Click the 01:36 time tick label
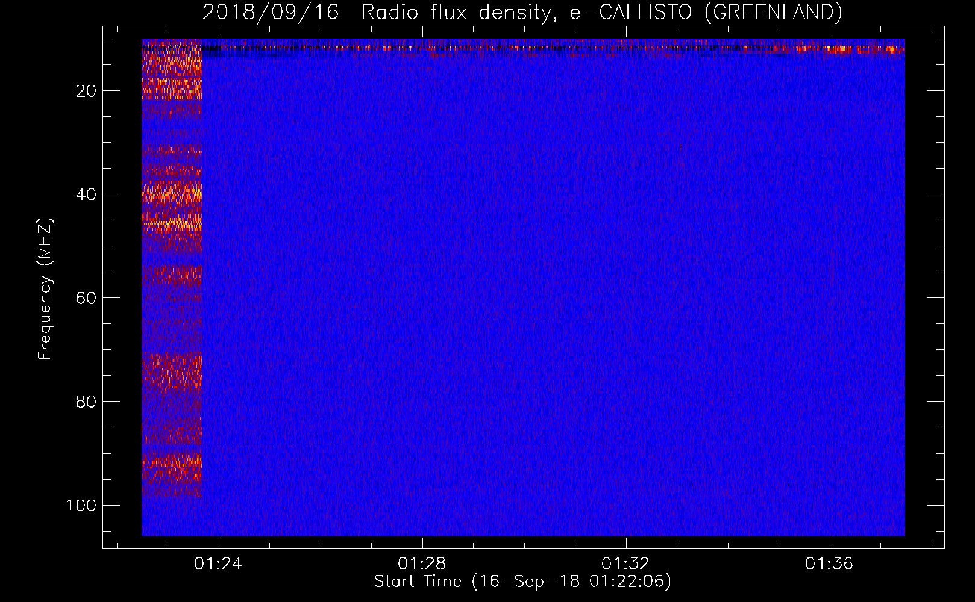This screenshot has height=602, width=975. pyautogui.click(x=830, y=564)
